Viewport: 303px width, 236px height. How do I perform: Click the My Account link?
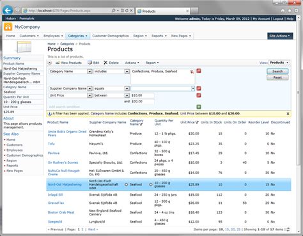[x=261, y=19]
